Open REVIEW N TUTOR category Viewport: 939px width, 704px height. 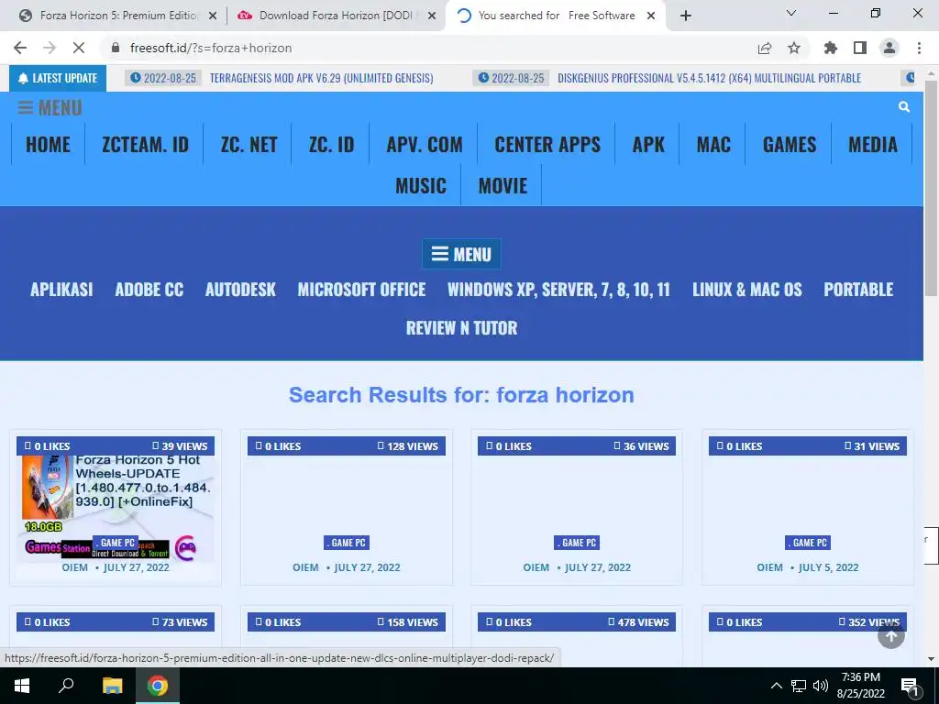click(462, 328)
